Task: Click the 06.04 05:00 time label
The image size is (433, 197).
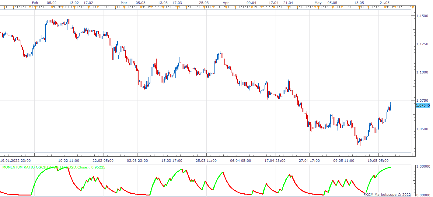Action: pyautogui.click(x=241, y=161)
